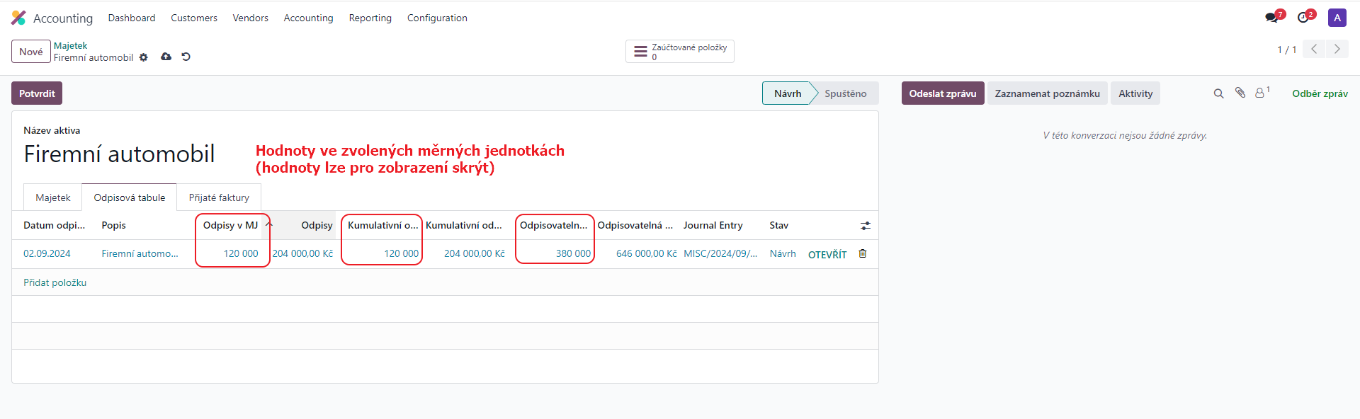Click Odběr zpráv follow link
The image size is (1360, 419).
click(1320, 93)
